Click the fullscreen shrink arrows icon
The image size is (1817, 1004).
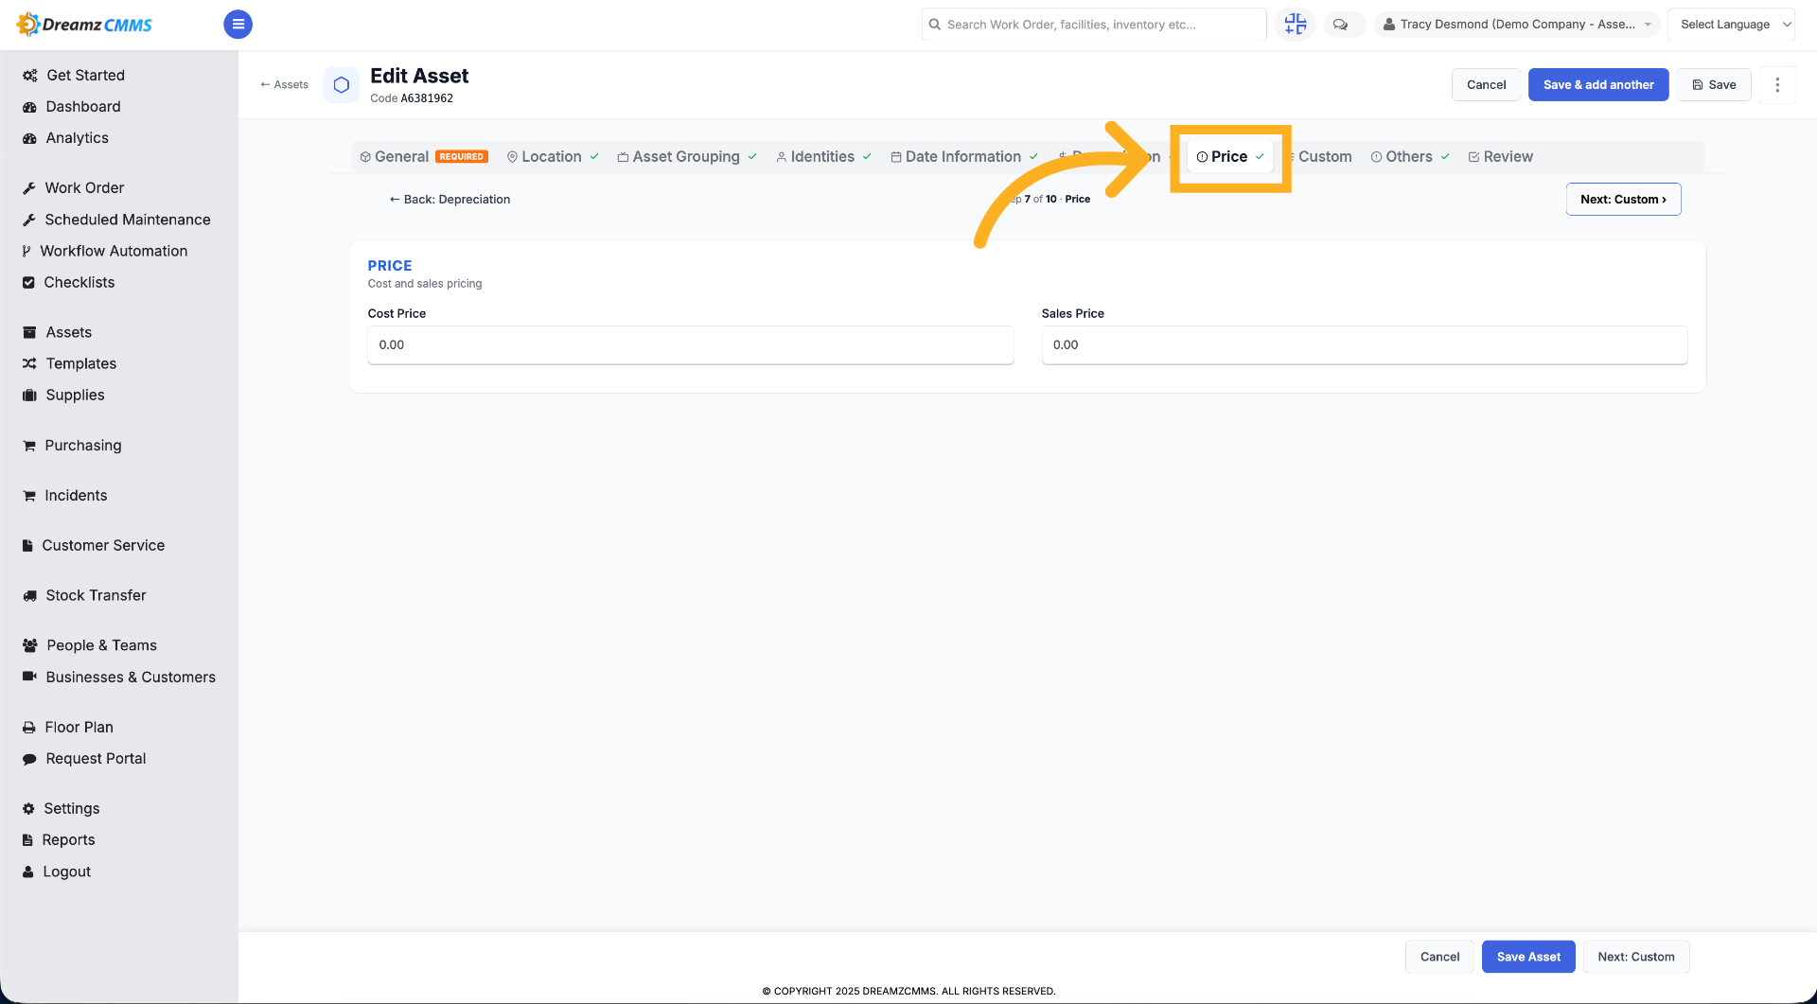(1295, 25)
